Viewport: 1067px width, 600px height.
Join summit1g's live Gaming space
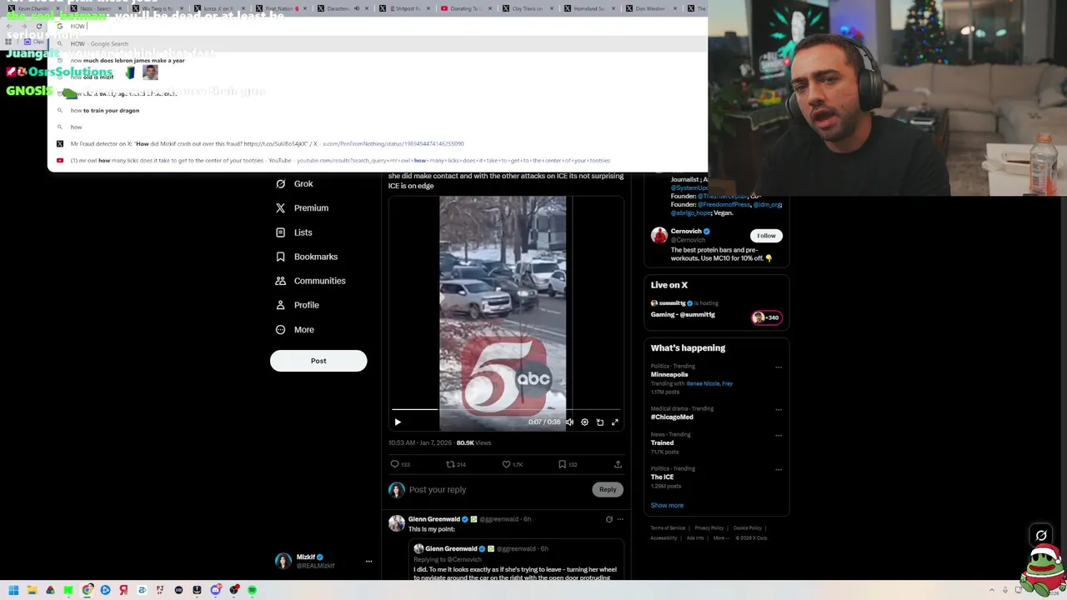pos(683,314)
